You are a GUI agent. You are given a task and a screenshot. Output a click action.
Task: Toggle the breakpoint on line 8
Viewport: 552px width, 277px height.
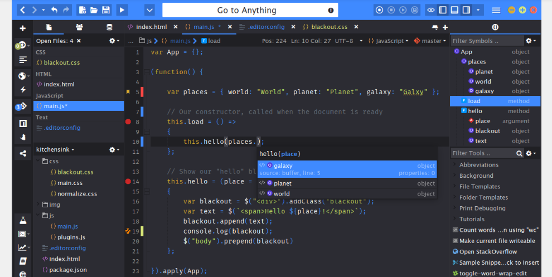coord(128,122)
